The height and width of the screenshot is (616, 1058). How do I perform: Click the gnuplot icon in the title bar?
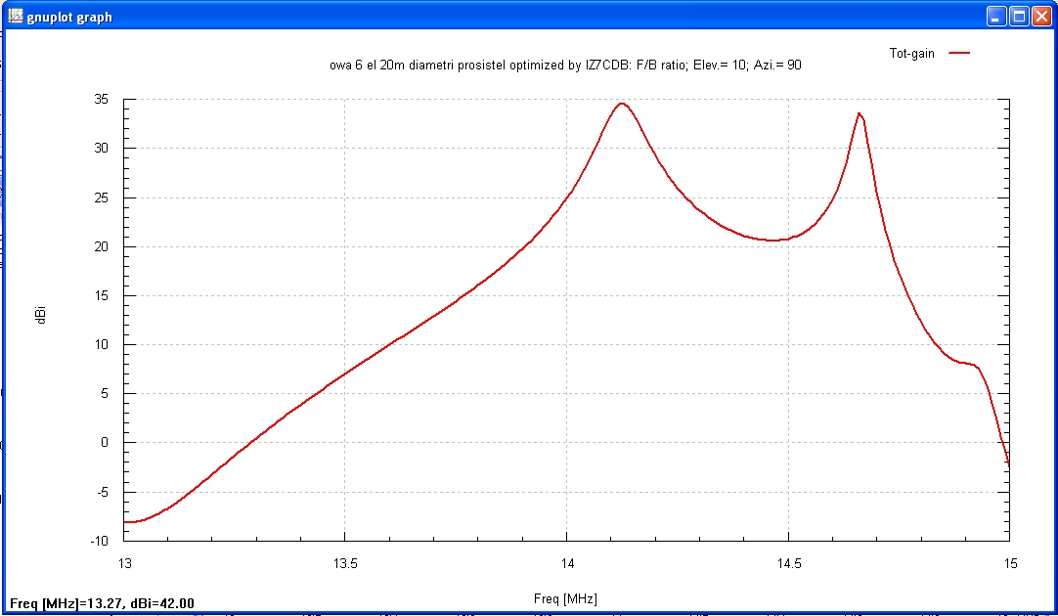click(x=15, y=17)
